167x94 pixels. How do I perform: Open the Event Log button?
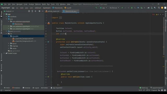pyautogui.click(x=144, y=88)
